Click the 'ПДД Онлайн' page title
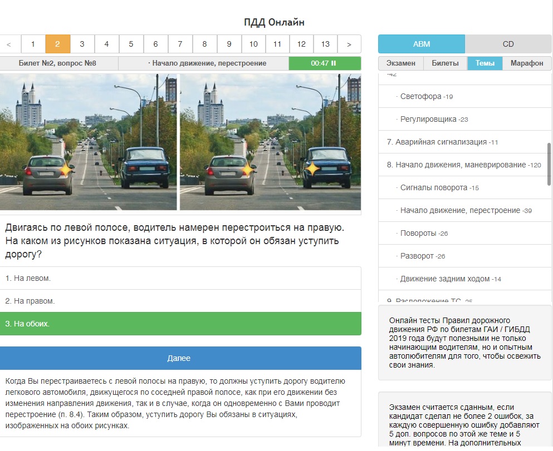553x451 pixels. click(274, 22)
